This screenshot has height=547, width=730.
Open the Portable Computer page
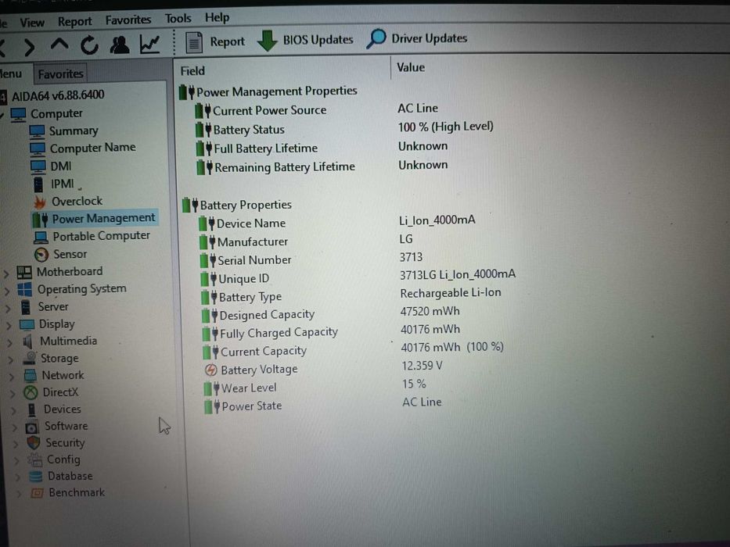coord(92,236)
